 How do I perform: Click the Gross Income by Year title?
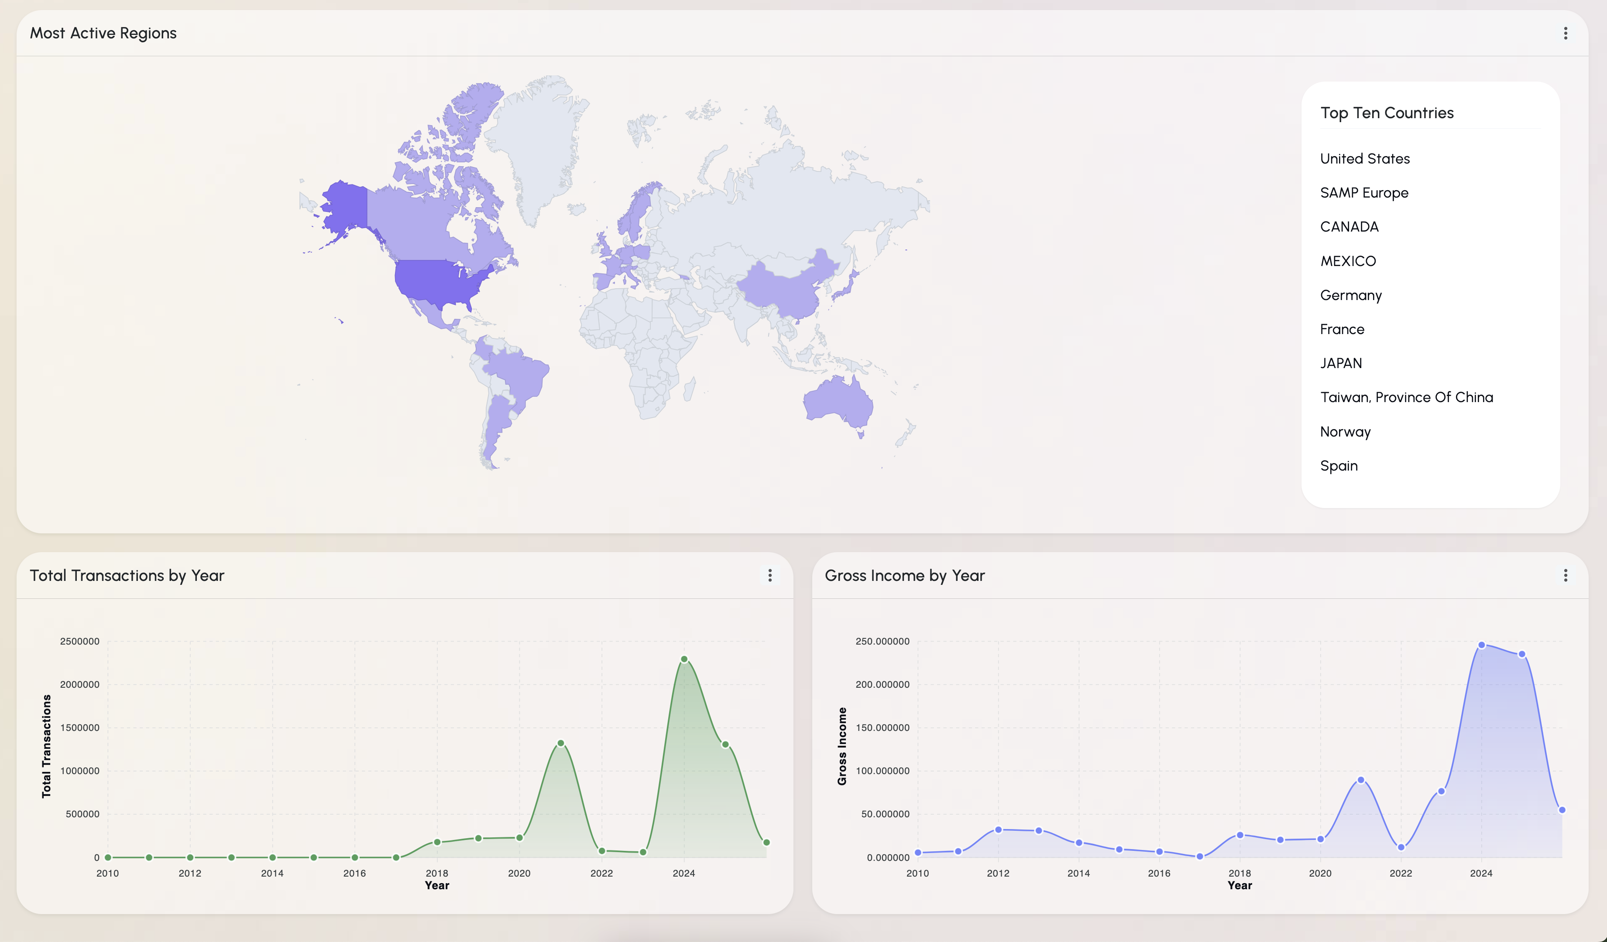point(904,576)
